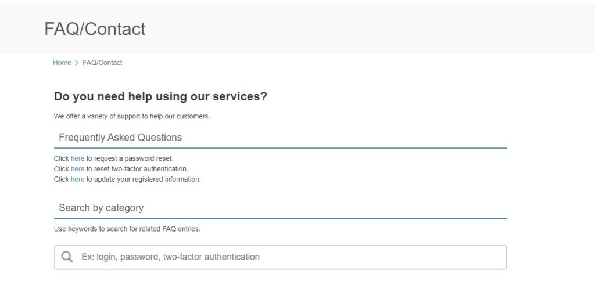The image size is (595, 281).
Task: Focus the FAQ keyword search field
Action: 281,257
